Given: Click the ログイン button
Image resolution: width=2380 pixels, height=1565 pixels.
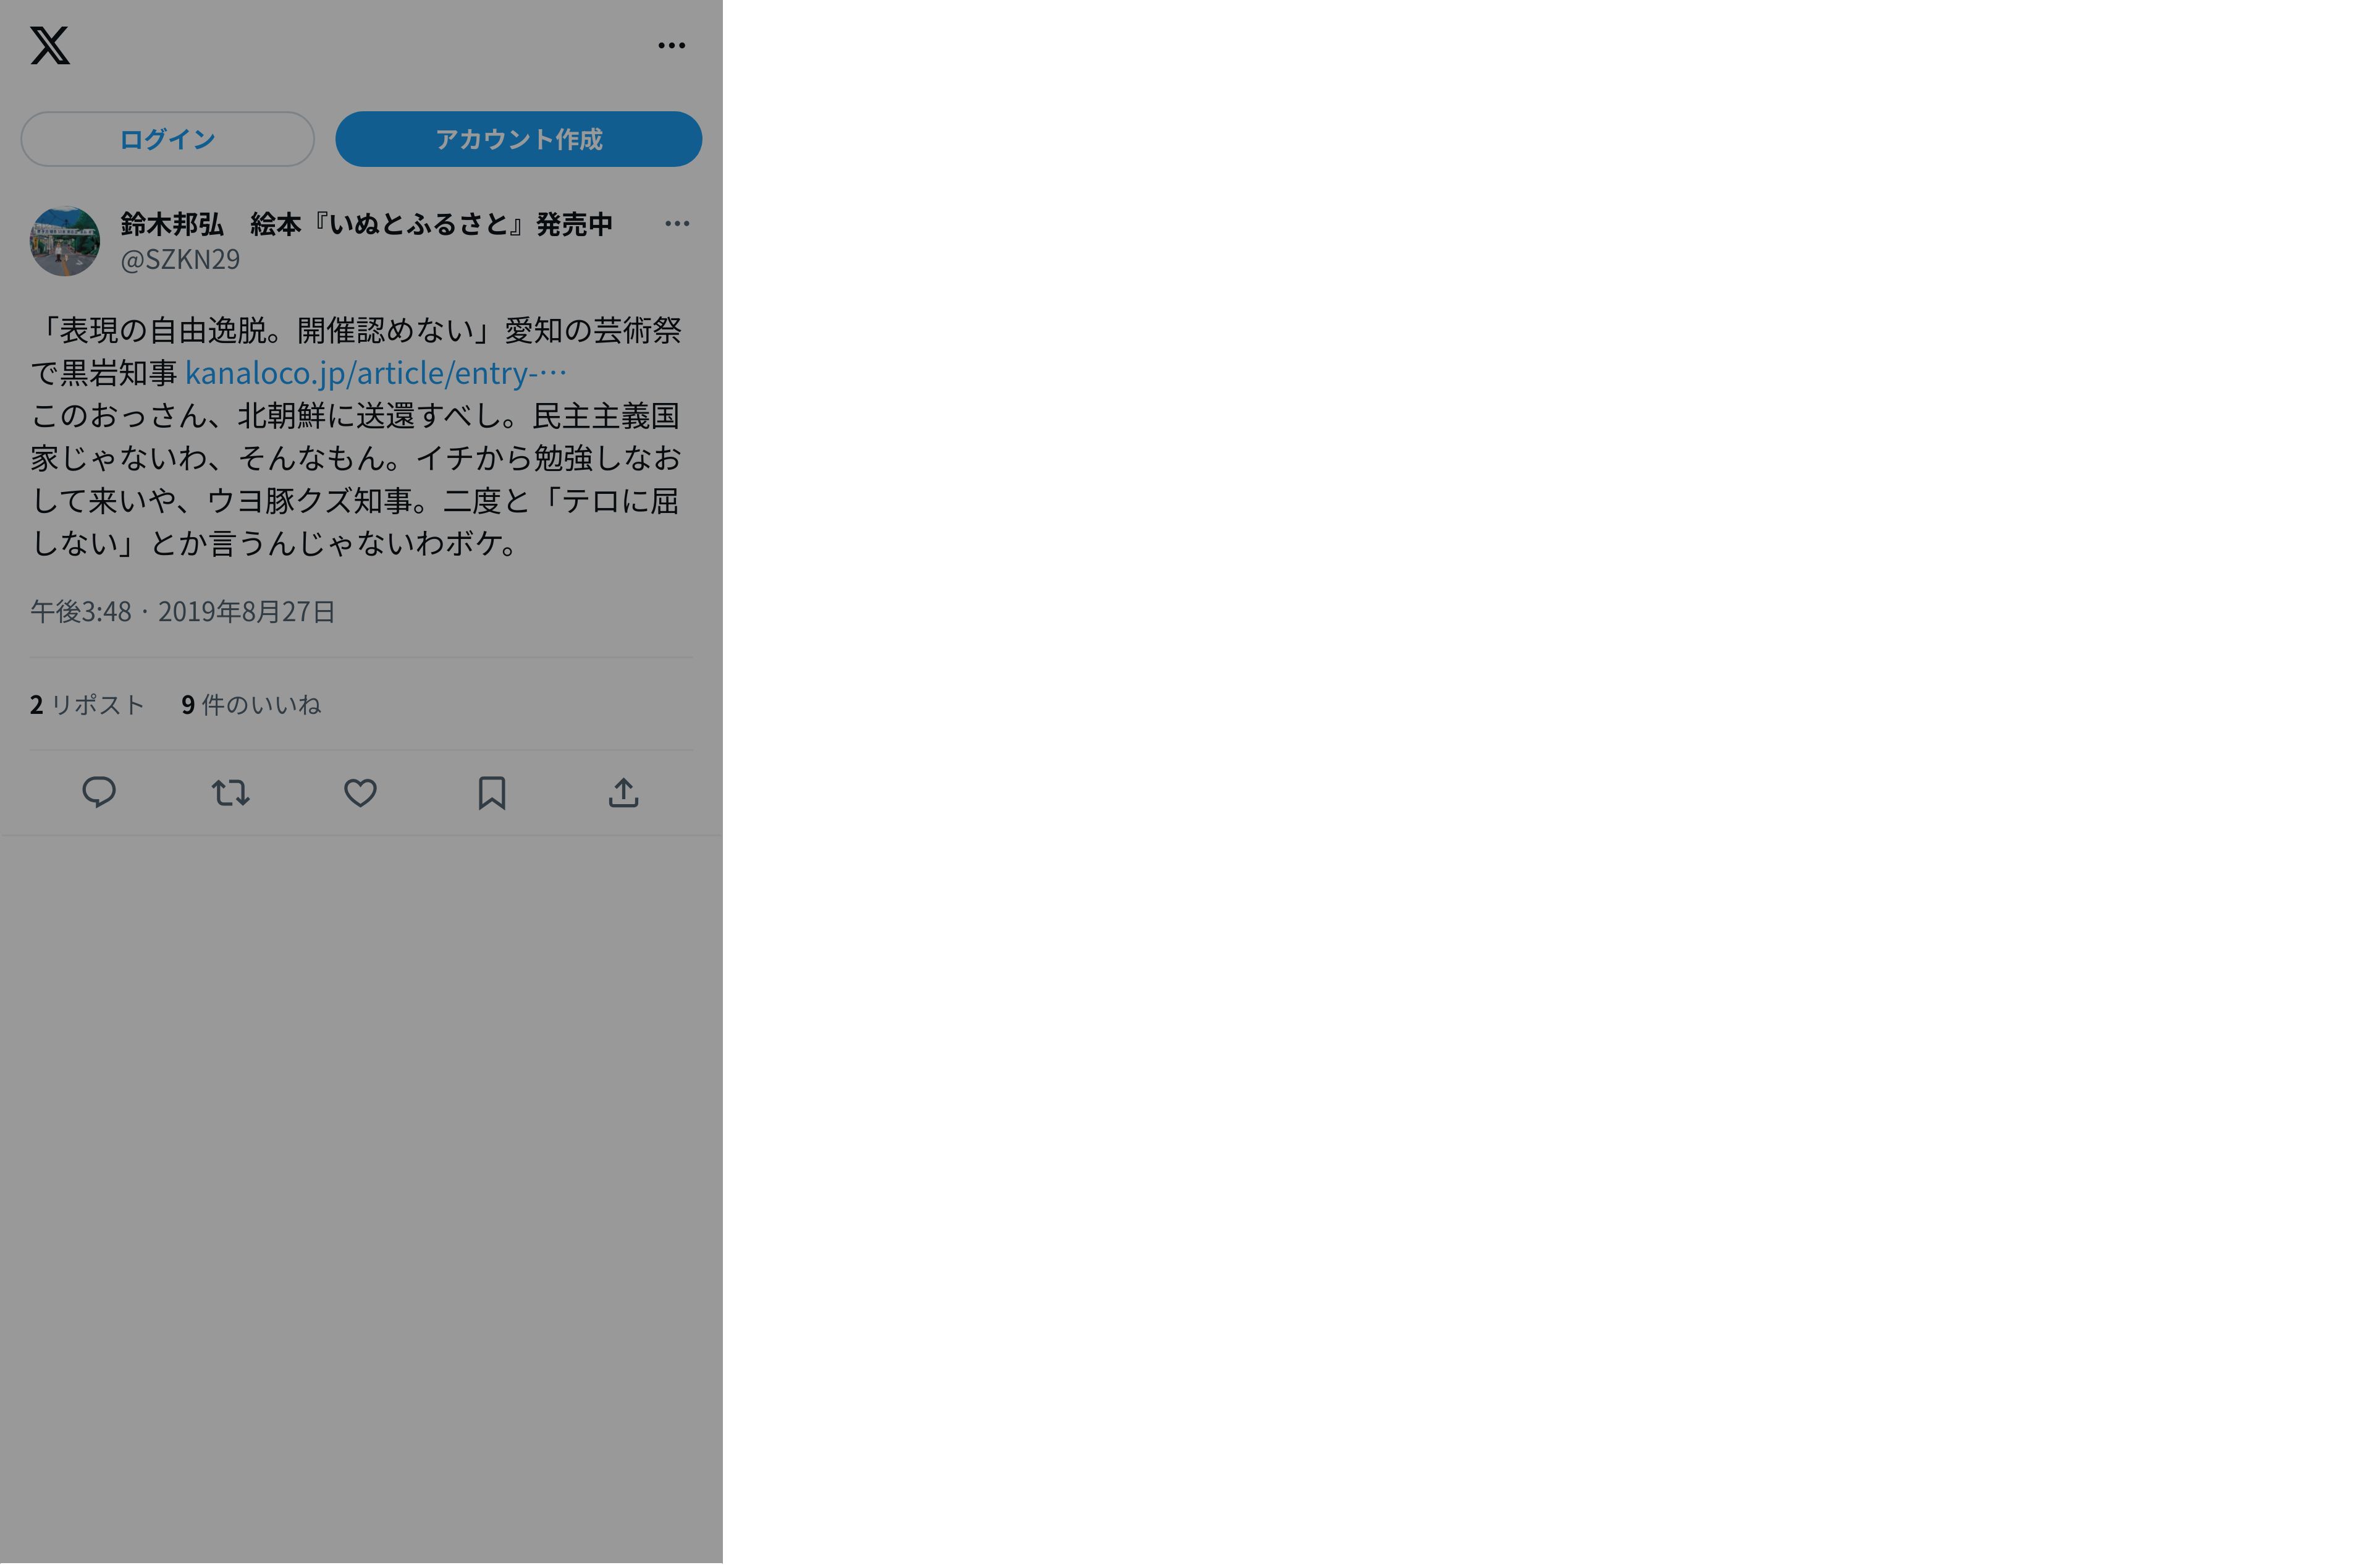Looking at the screenshot, I should [167, 139].
